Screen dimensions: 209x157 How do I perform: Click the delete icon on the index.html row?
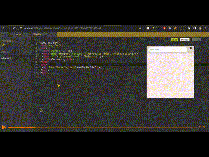28,58
